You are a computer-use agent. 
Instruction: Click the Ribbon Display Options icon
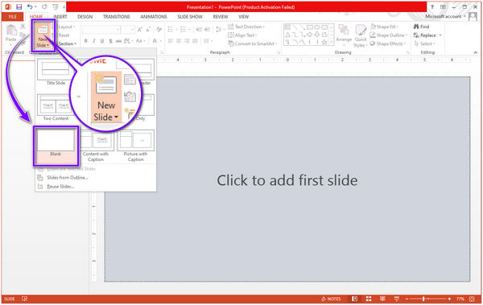443,6
